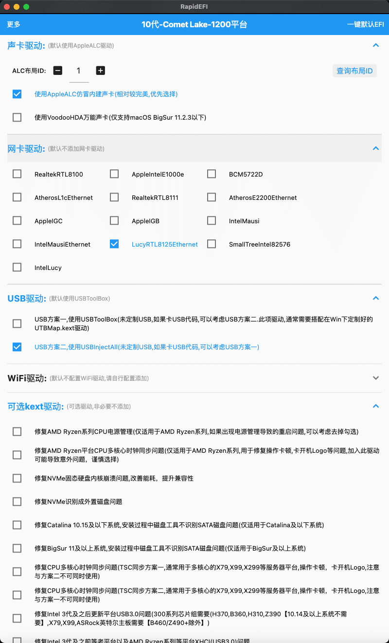Uncheck the LucyRTL8125Ethernet checkbox
Viewport: 389px width, 643px height.
(114, 244)
